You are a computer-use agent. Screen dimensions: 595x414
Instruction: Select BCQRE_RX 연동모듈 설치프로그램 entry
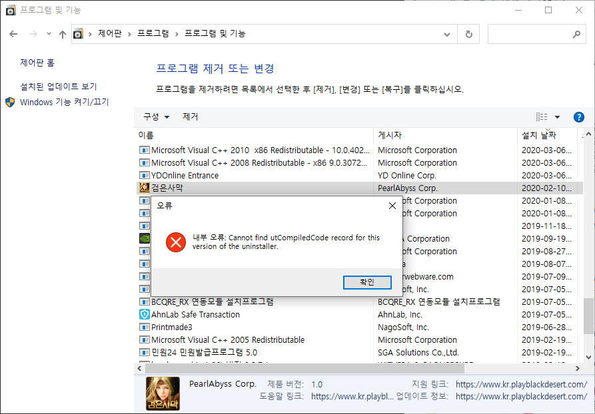point(359,302)
